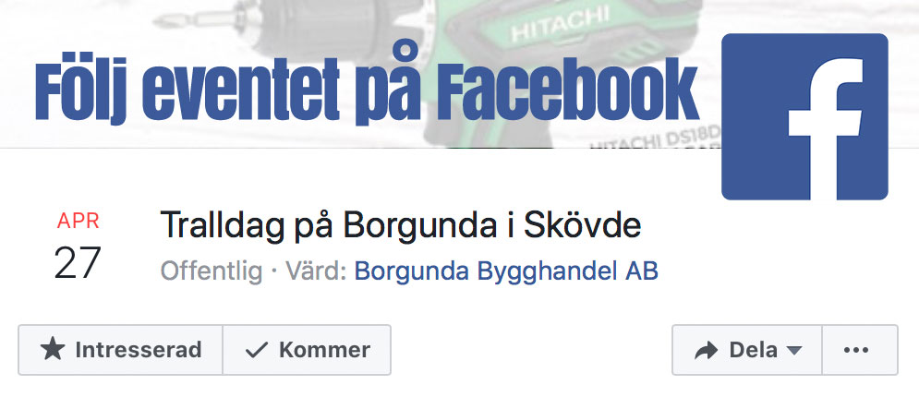Screen dimensions: 919x397
Task: Click the HITACHI DS18D model text on cover
Action: point(654,138)
